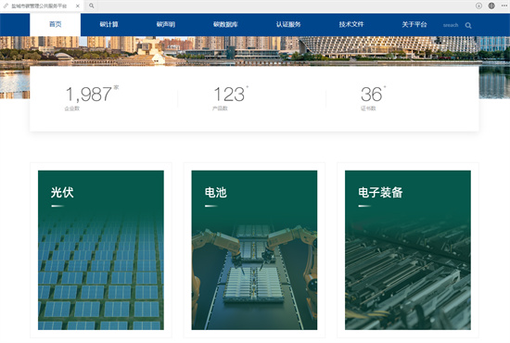
Task: Navigate to 关于平台
Action: click(x=414, y=24)
